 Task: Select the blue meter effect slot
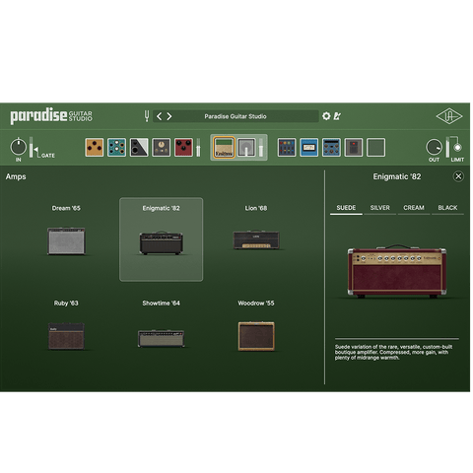(x=309, y=147)
